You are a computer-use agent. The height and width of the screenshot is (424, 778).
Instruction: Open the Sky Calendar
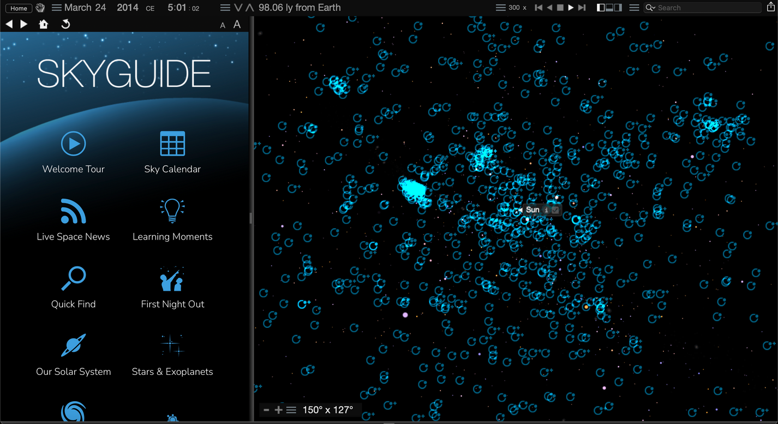(x=172, y=143)
